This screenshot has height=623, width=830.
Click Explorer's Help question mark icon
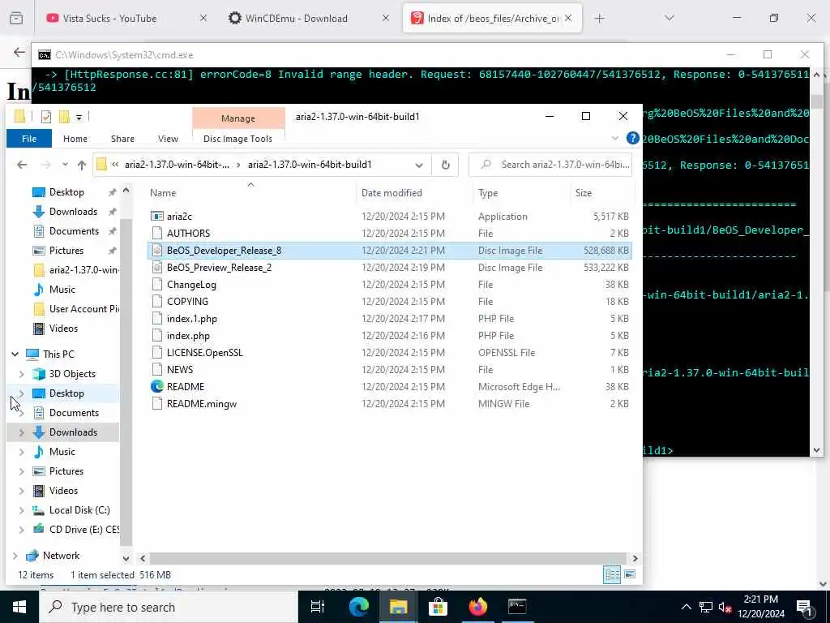coord(632,138)
